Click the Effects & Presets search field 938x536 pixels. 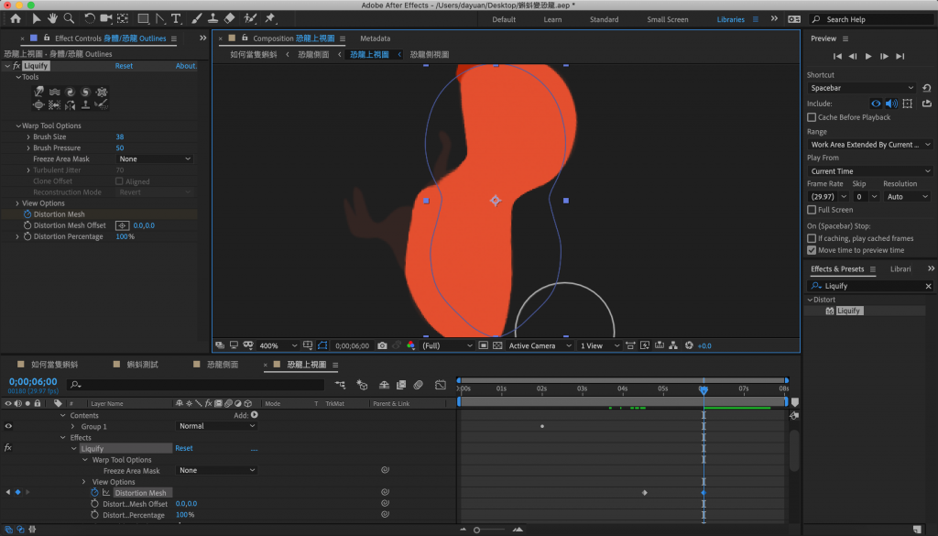click(875, 286)
